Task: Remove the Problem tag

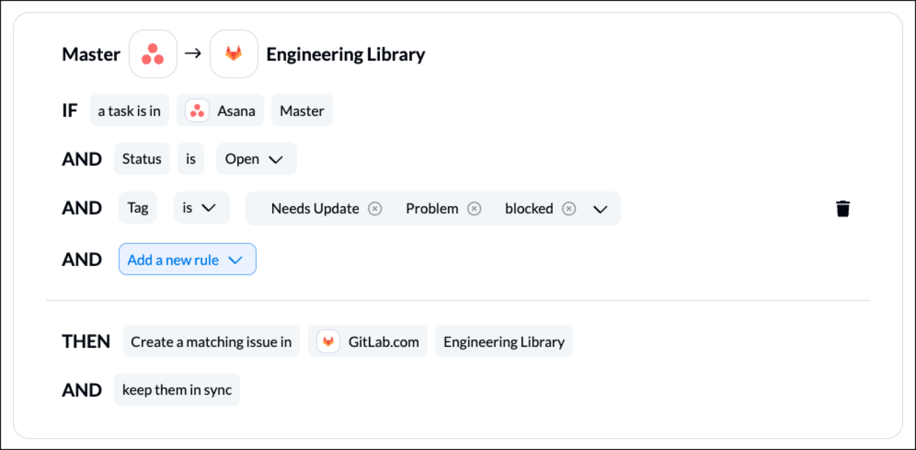Action: pos(475,209)
